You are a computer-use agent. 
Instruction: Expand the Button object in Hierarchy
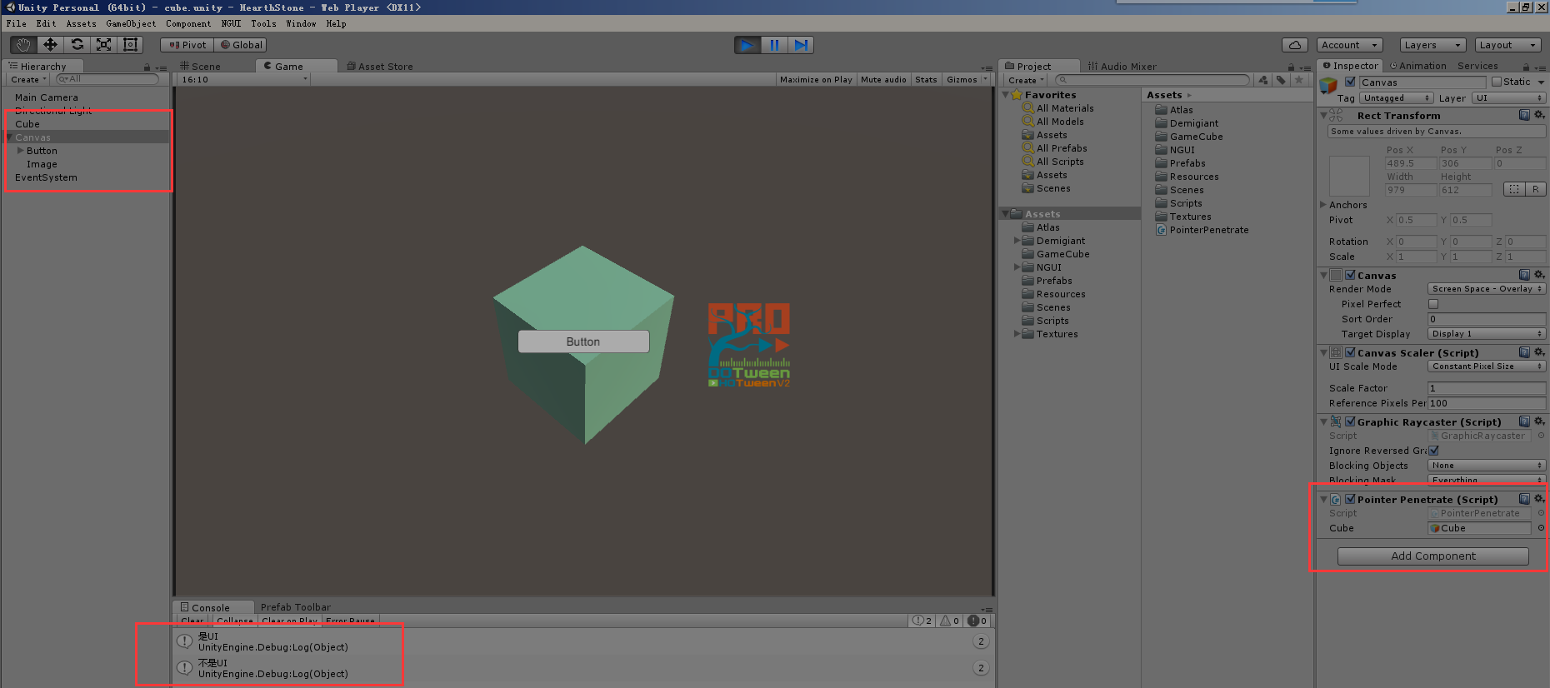click(x=21, y=151)
